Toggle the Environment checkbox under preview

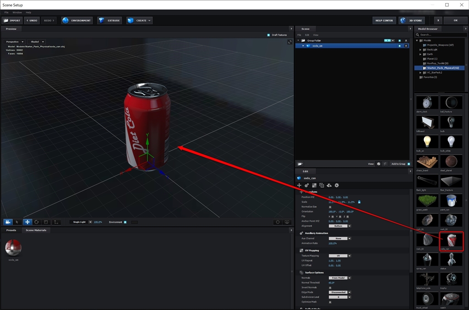[125, 222]
